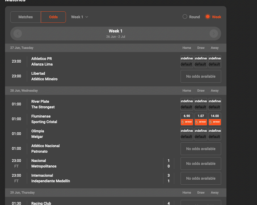Image resolution: width=257 pixels, height=205 pixels.
Task: Open the Week 1 dropdown
Action: click(x=79, y=17)
